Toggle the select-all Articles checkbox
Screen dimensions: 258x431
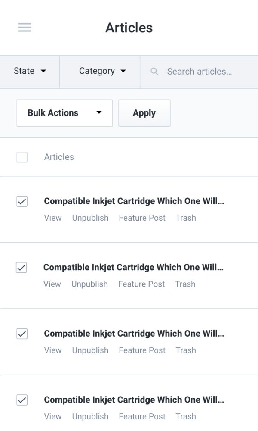coord(22,157)
